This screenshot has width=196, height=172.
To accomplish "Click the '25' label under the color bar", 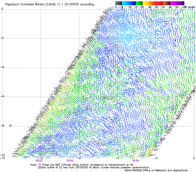I will [x=150, y=7].
